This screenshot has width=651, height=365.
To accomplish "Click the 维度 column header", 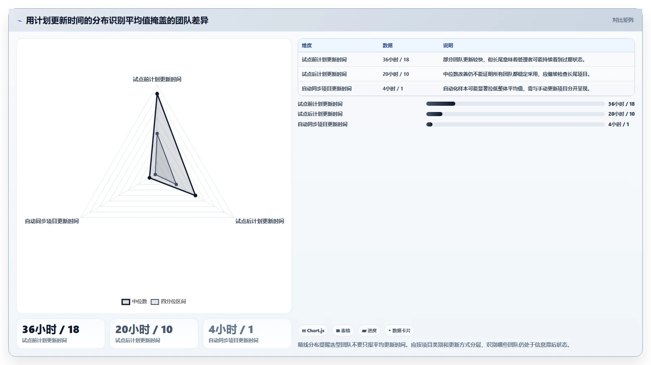I will 307,46.
